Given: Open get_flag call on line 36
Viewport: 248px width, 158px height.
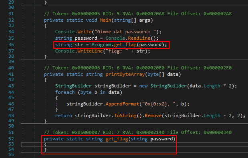Looking at the screenshot, I should (x=125, y=45).
